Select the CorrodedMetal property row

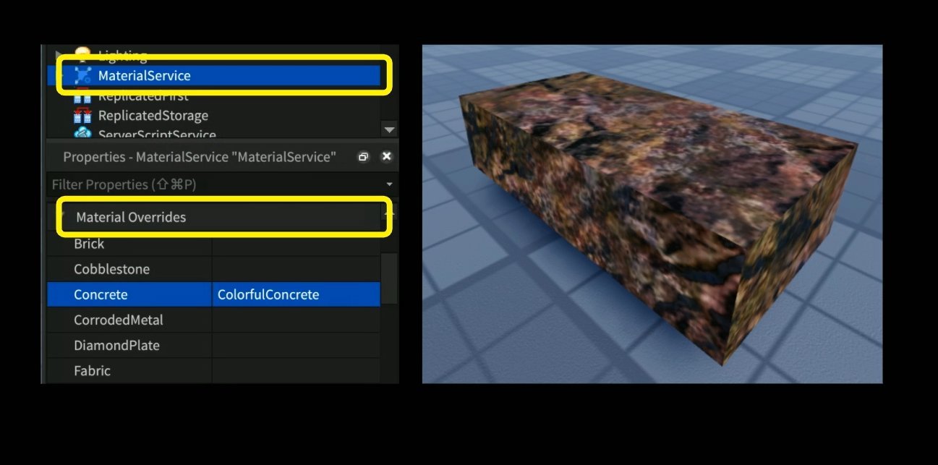tap(213, 320)
